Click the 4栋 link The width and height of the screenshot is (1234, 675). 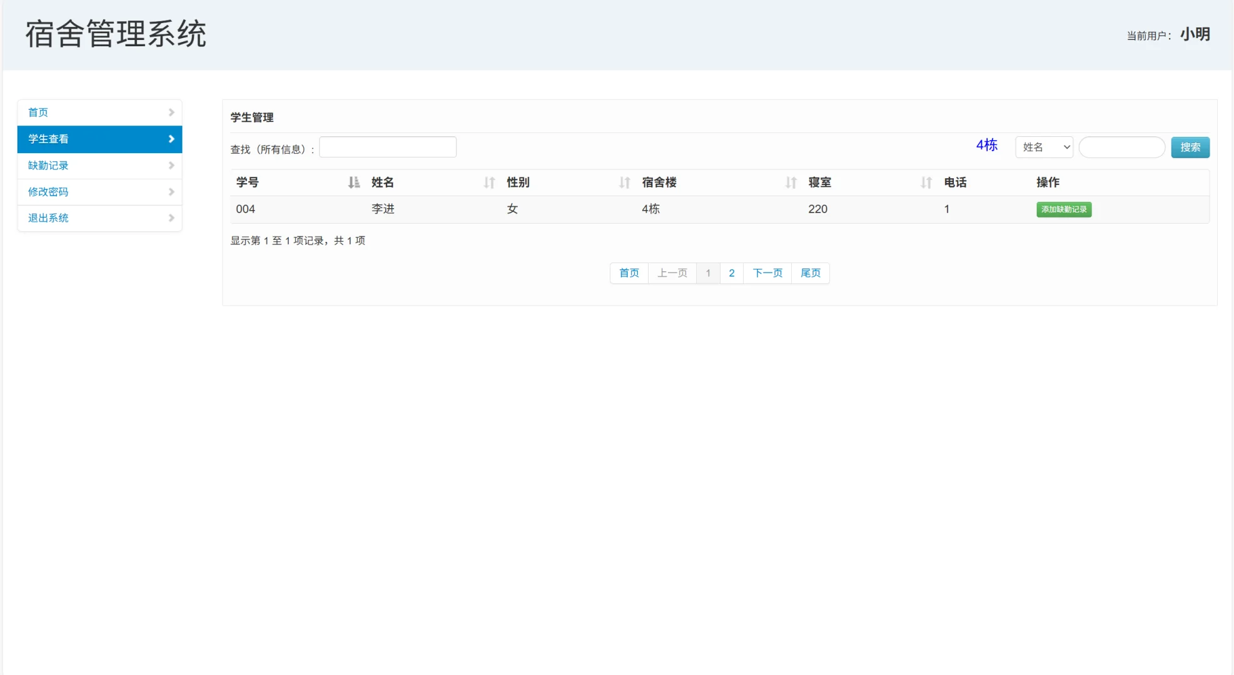[987, 145]
